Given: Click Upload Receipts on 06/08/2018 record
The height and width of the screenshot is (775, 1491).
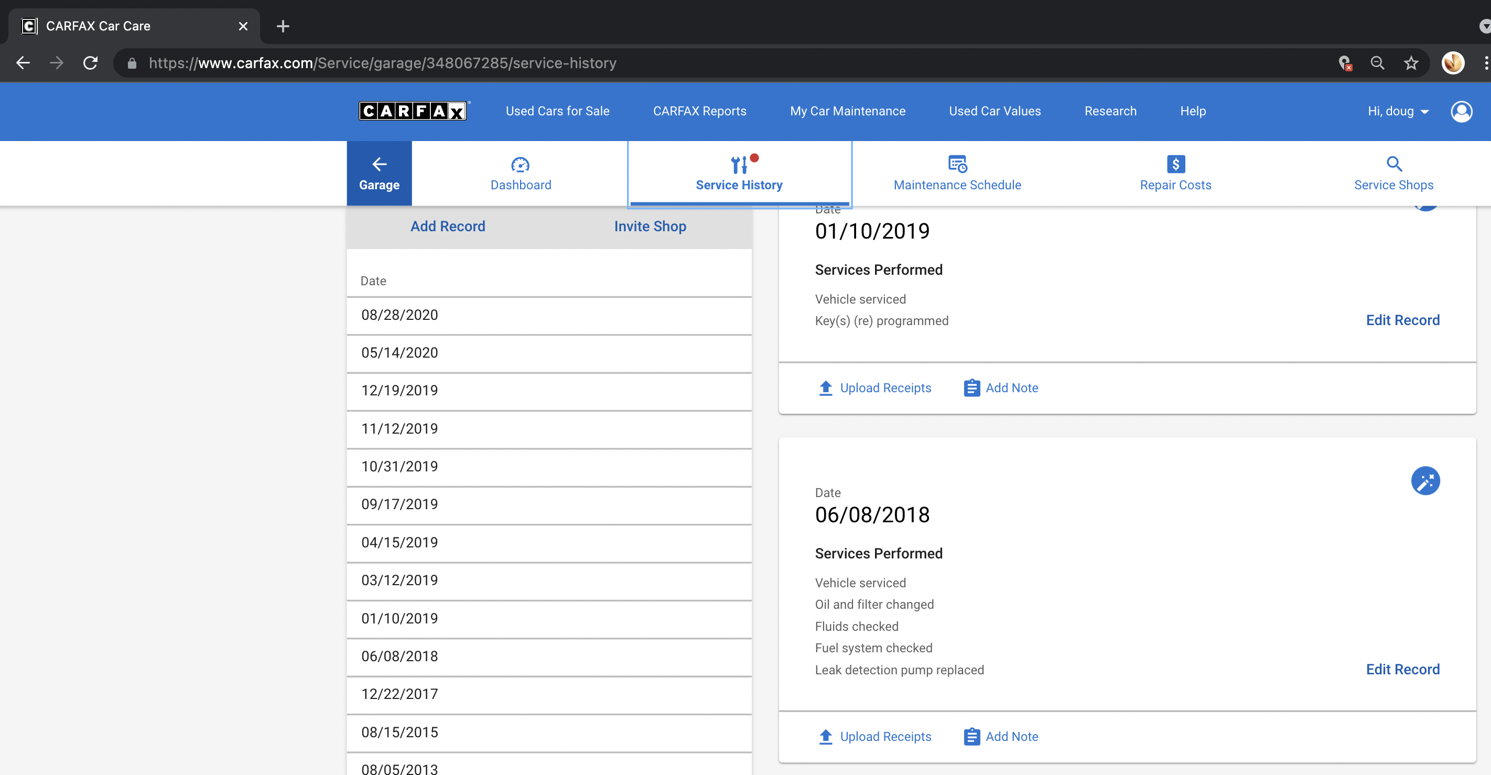Looking at the screenshot, I should [x=874, y=737].
